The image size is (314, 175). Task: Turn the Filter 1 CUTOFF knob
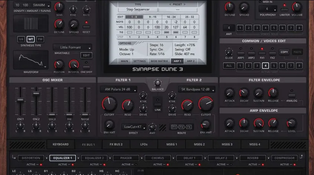coord(109,104)
